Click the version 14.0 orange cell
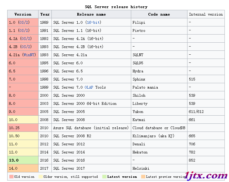The height and width of the screenshot is (182, 229). [23, 168]
